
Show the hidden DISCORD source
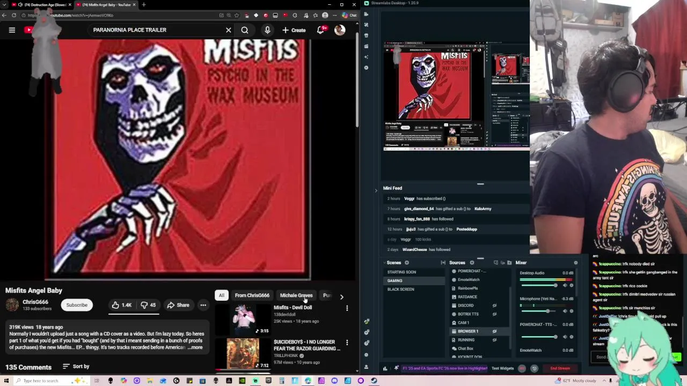[494, 306]
